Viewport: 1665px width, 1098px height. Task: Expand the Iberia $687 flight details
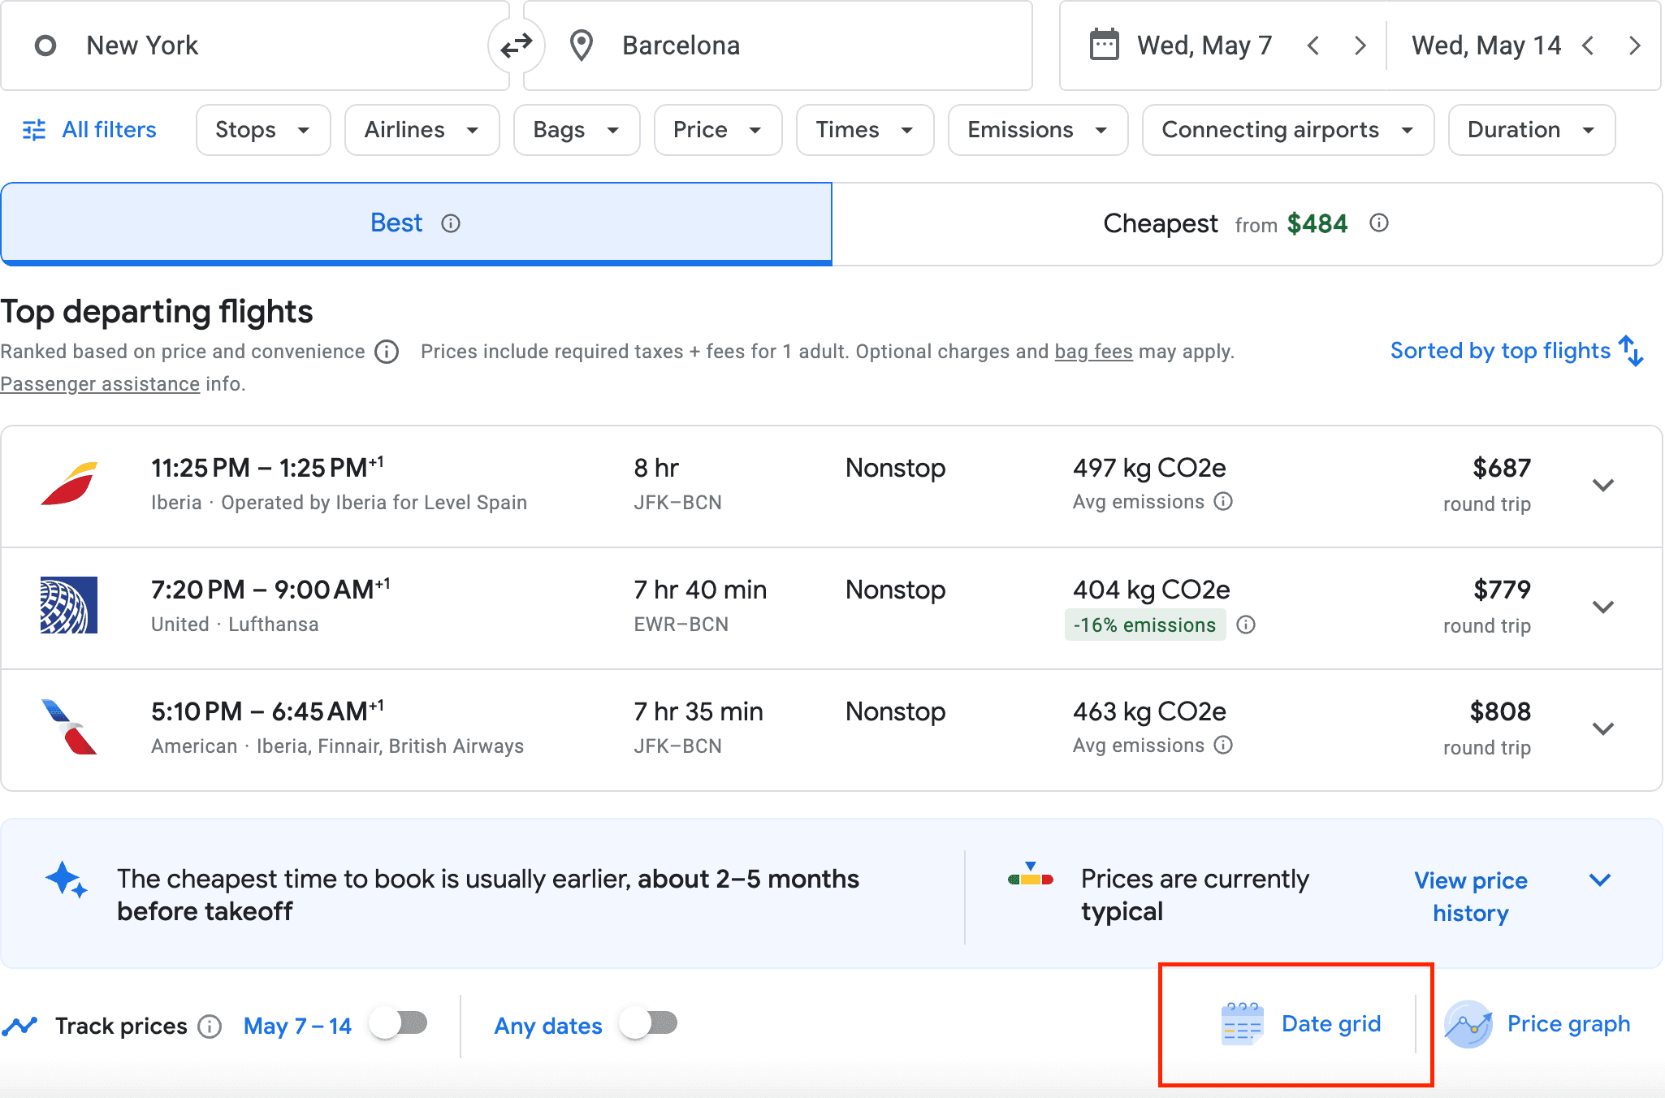1602,486
